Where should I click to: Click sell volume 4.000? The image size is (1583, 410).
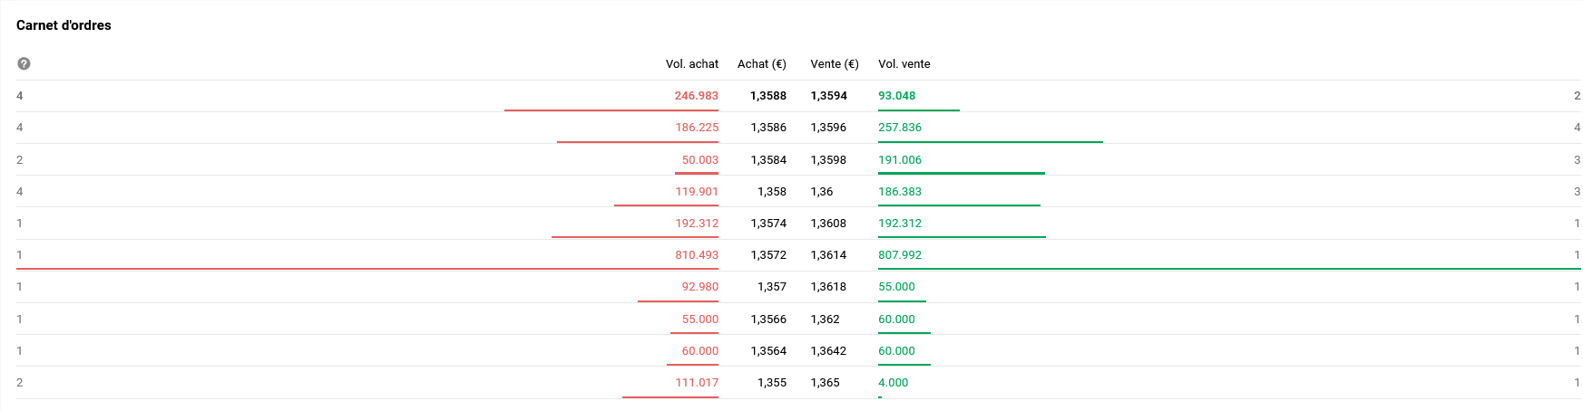[893, 383]
